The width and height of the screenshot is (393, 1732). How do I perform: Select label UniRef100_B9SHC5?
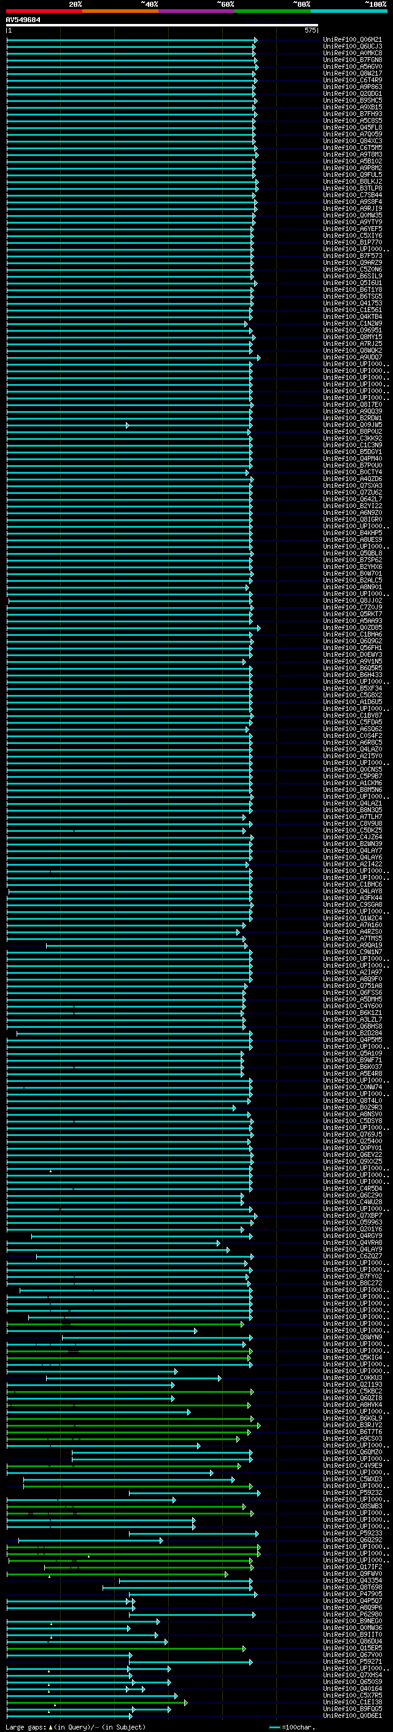pyautogui.click(x=352, y=100)
